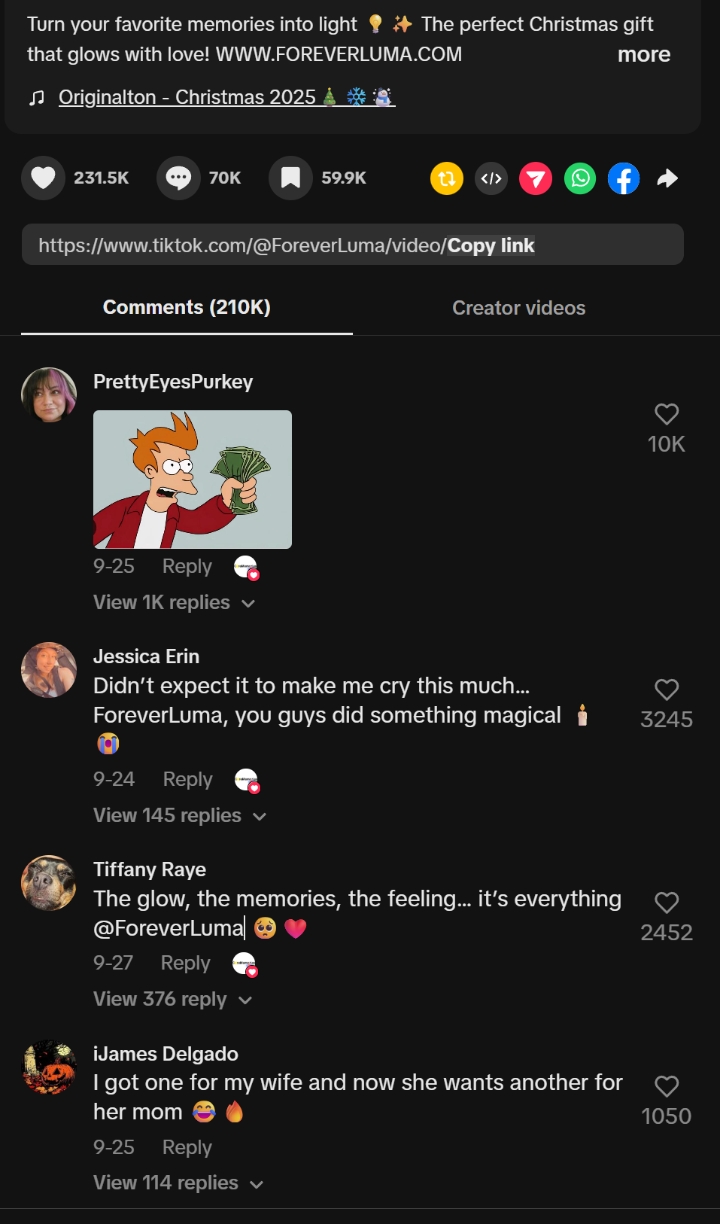Screen dimensions: 720x1224
Task: Click the yellow repost icon
Action: pyautogui.click(x=447, y=178)
